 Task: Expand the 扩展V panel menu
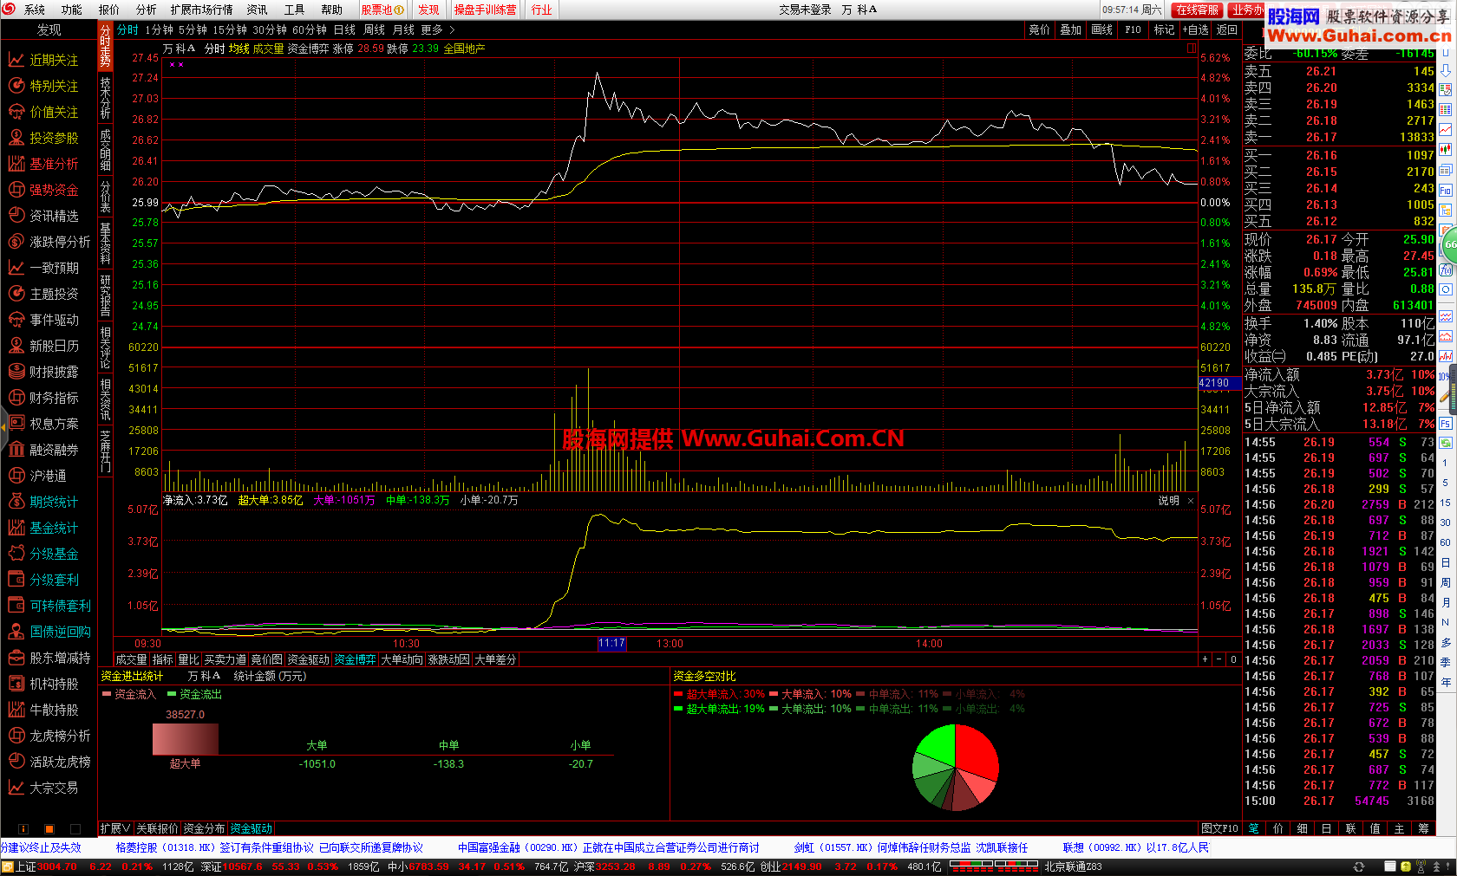(x=115, y=828)
